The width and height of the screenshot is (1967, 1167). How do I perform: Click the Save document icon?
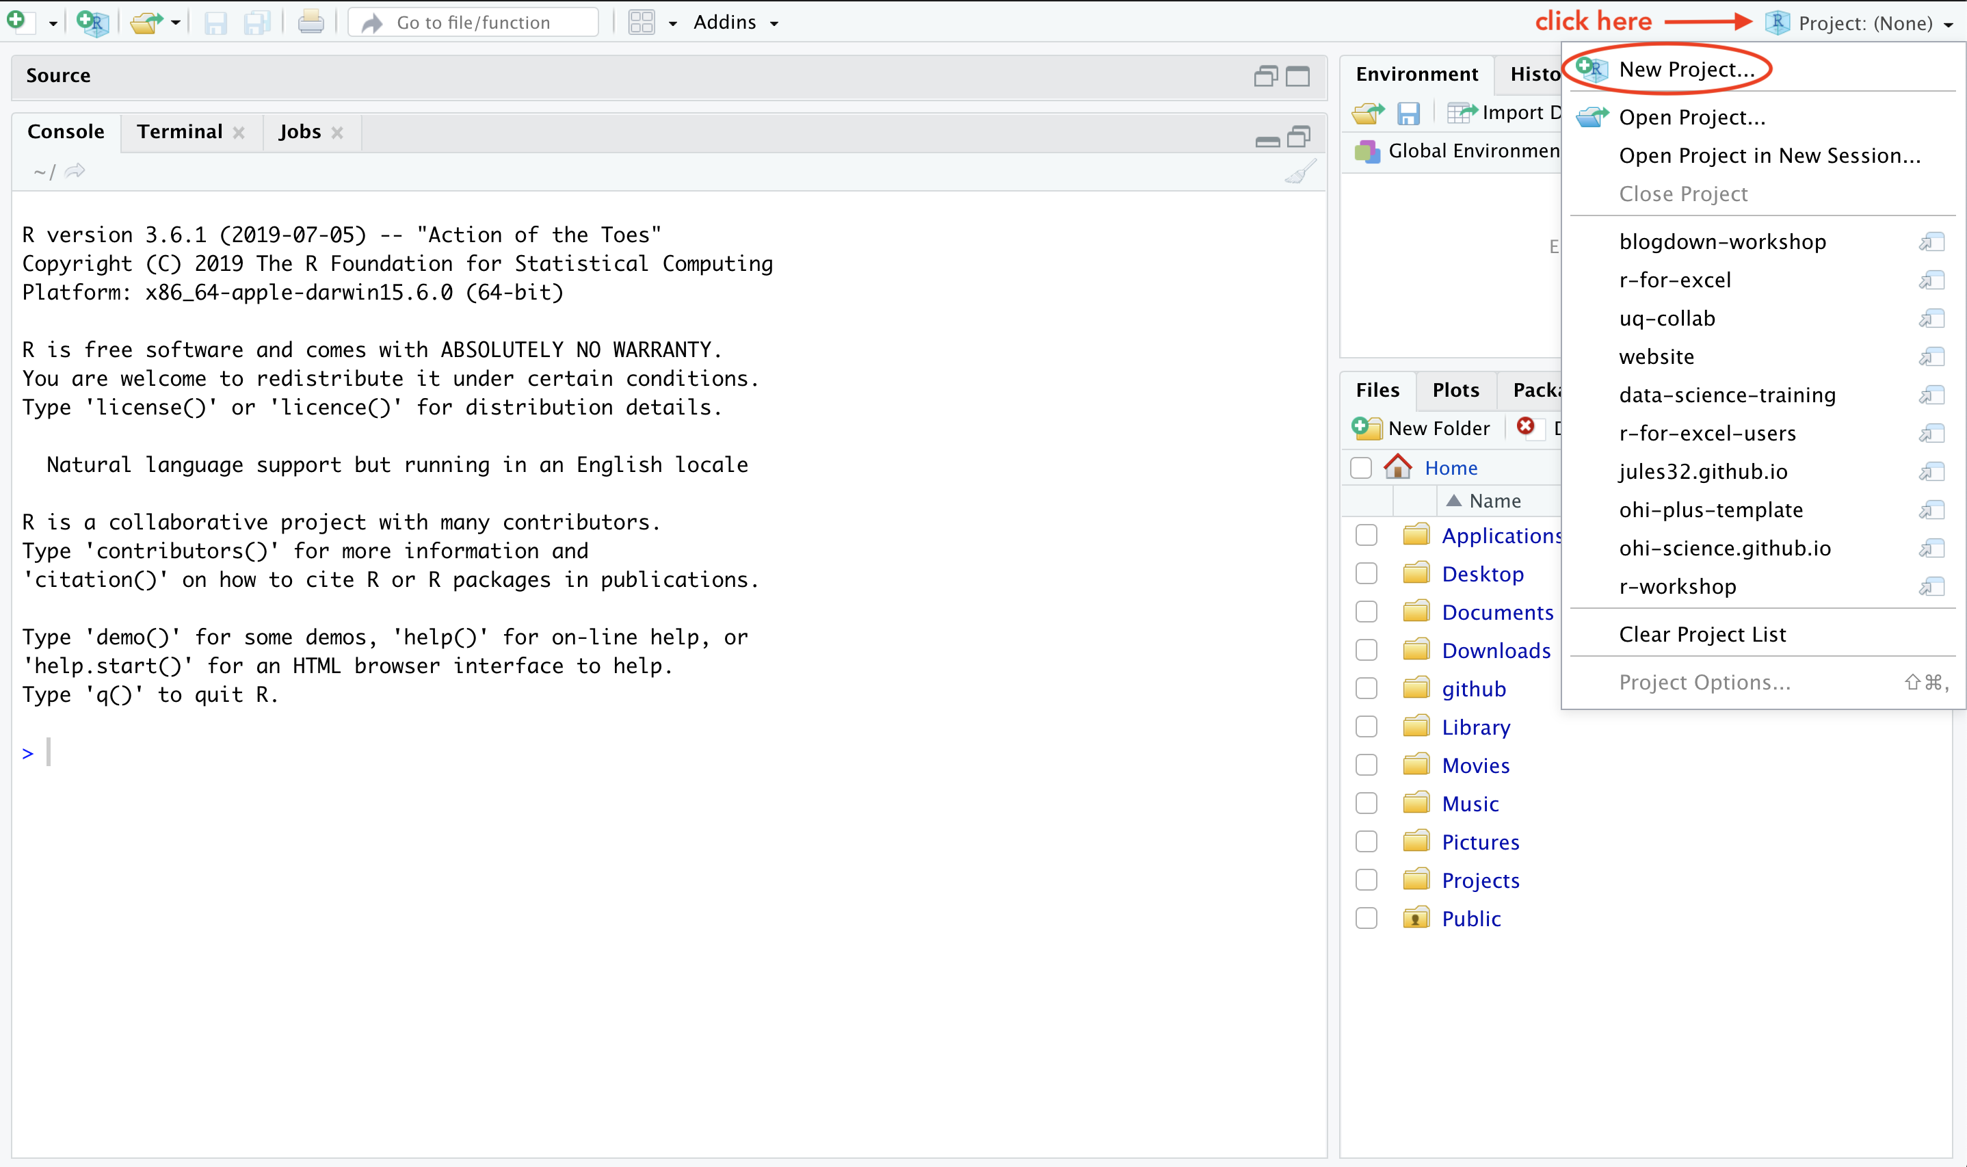[215, 23]
